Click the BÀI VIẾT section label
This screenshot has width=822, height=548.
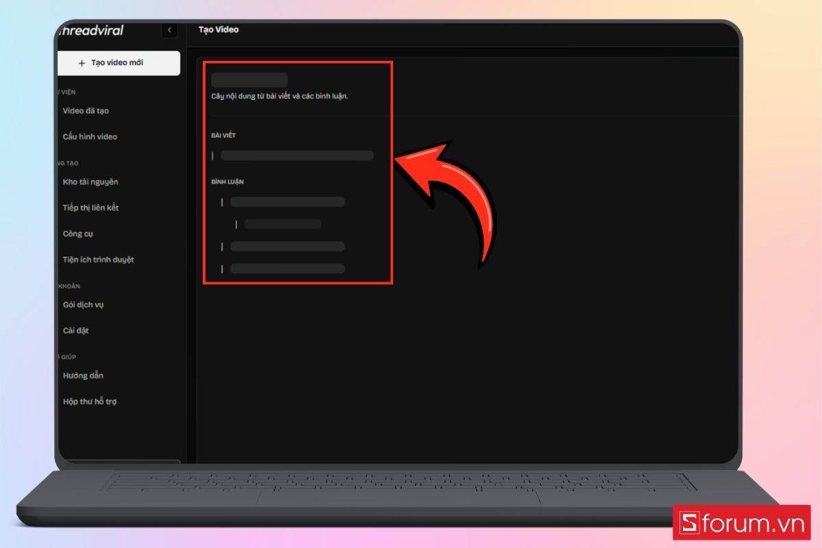click(x=223, y=136)
